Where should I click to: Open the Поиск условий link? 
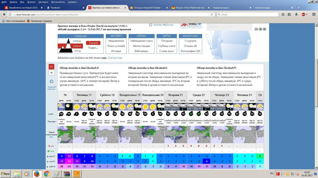(116, 46)
